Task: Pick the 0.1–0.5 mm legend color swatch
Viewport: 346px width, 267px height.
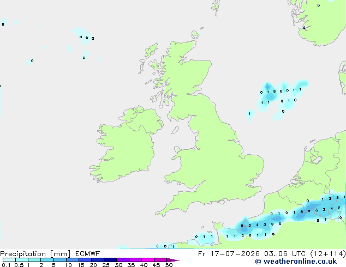Action: (9, 260)
